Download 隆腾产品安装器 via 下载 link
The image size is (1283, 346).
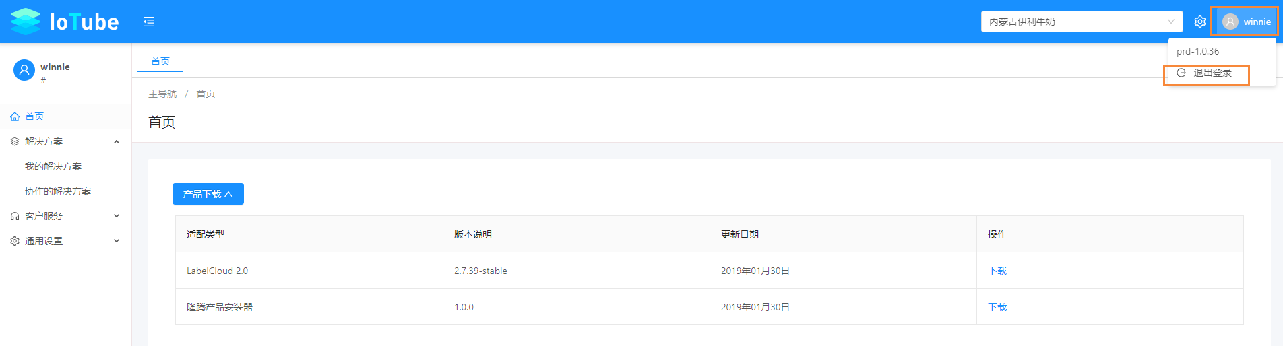997,307
